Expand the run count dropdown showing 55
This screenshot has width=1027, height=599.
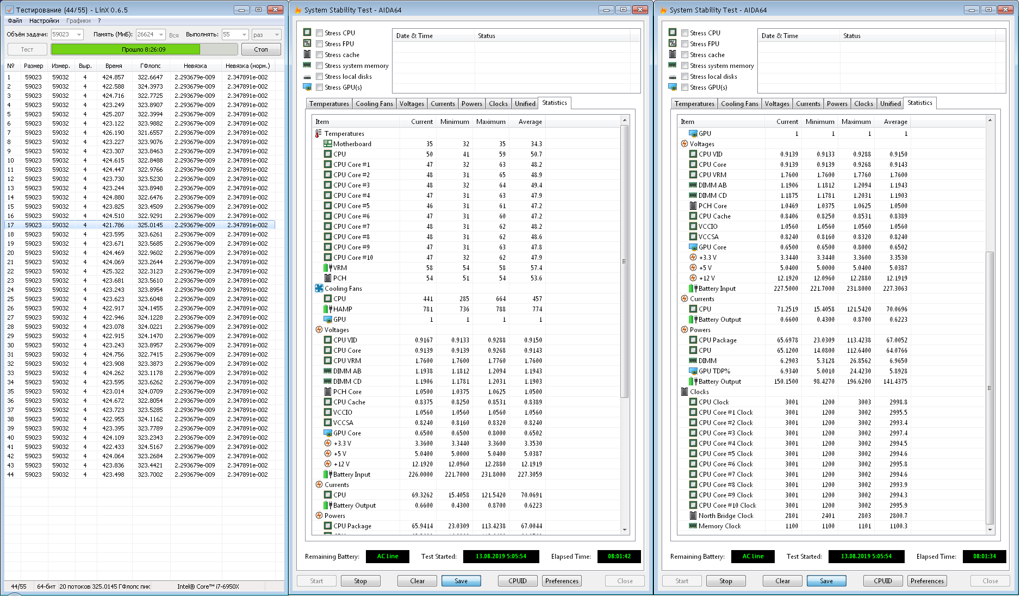[x=244, y=35]
